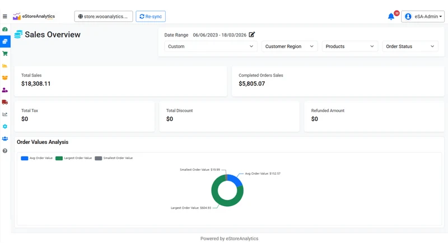Open the settings gear sidebar icon
Viewport: 448px width, 252px height.
(5, 127)
